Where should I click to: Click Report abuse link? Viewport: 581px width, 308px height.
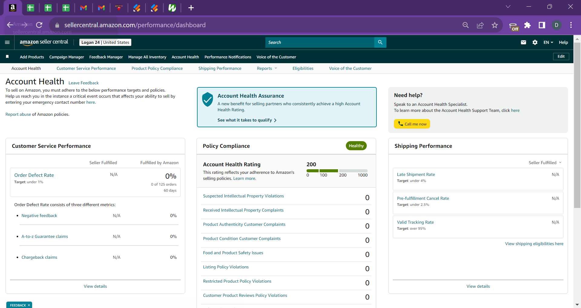tap(18, 114)
